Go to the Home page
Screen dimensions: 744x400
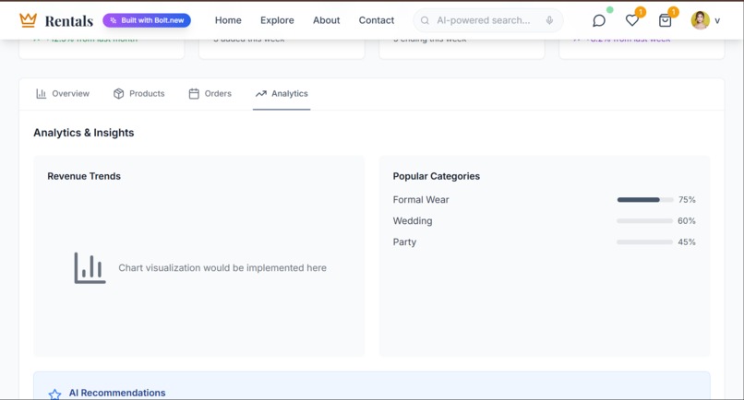point(228,20)
